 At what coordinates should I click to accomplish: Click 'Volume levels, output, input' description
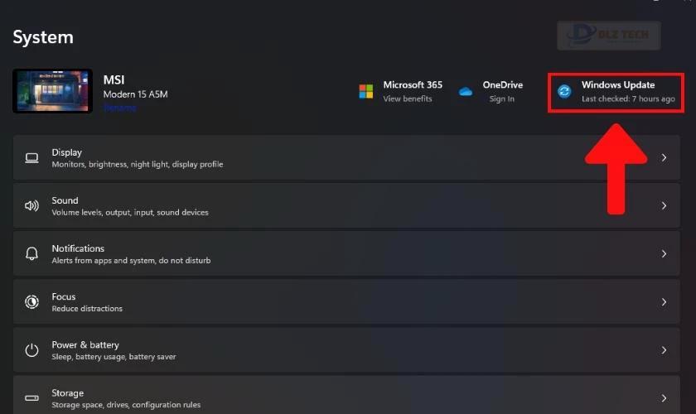click(x=130, y=212)
